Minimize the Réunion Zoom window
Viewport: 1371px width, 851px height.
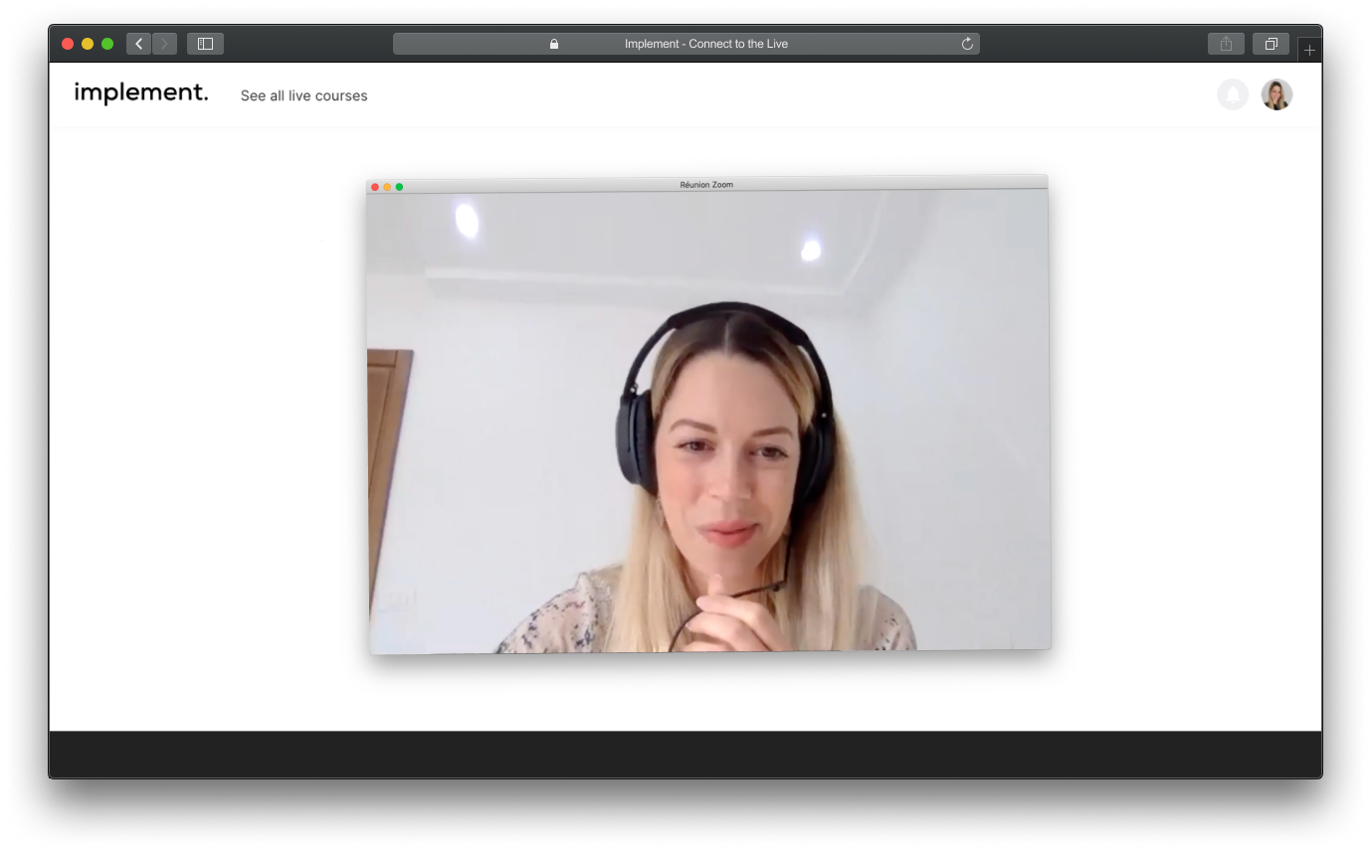tap(387, 187)
